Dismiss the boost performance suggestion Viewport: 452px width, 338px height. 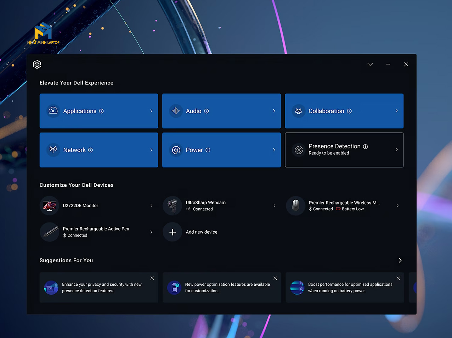pyautogui.click(x=398, y=278)
